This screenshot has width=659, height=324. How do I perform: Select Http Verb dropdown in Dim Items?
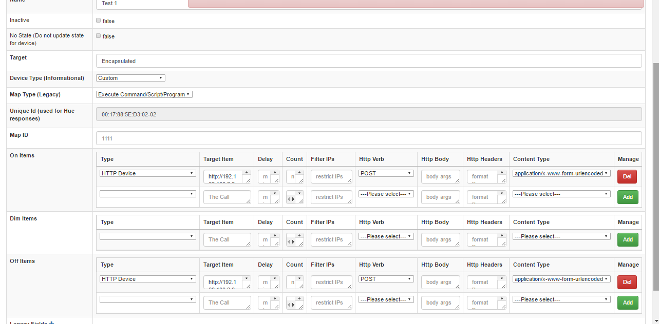[386, 236]
